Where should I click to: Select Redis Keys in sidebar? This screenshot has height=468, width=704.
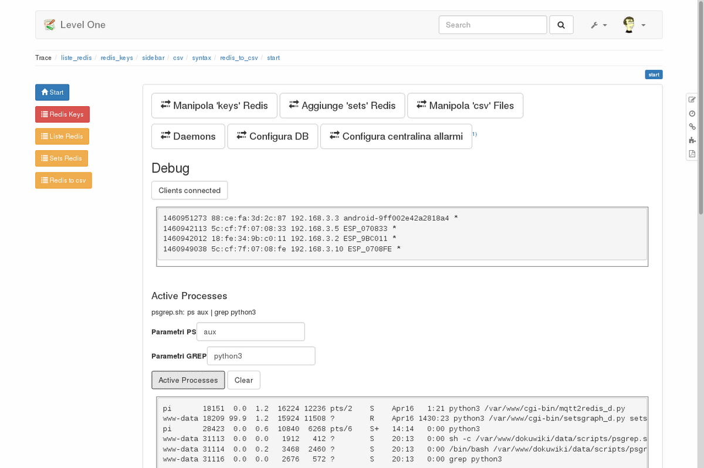(62, 114)
